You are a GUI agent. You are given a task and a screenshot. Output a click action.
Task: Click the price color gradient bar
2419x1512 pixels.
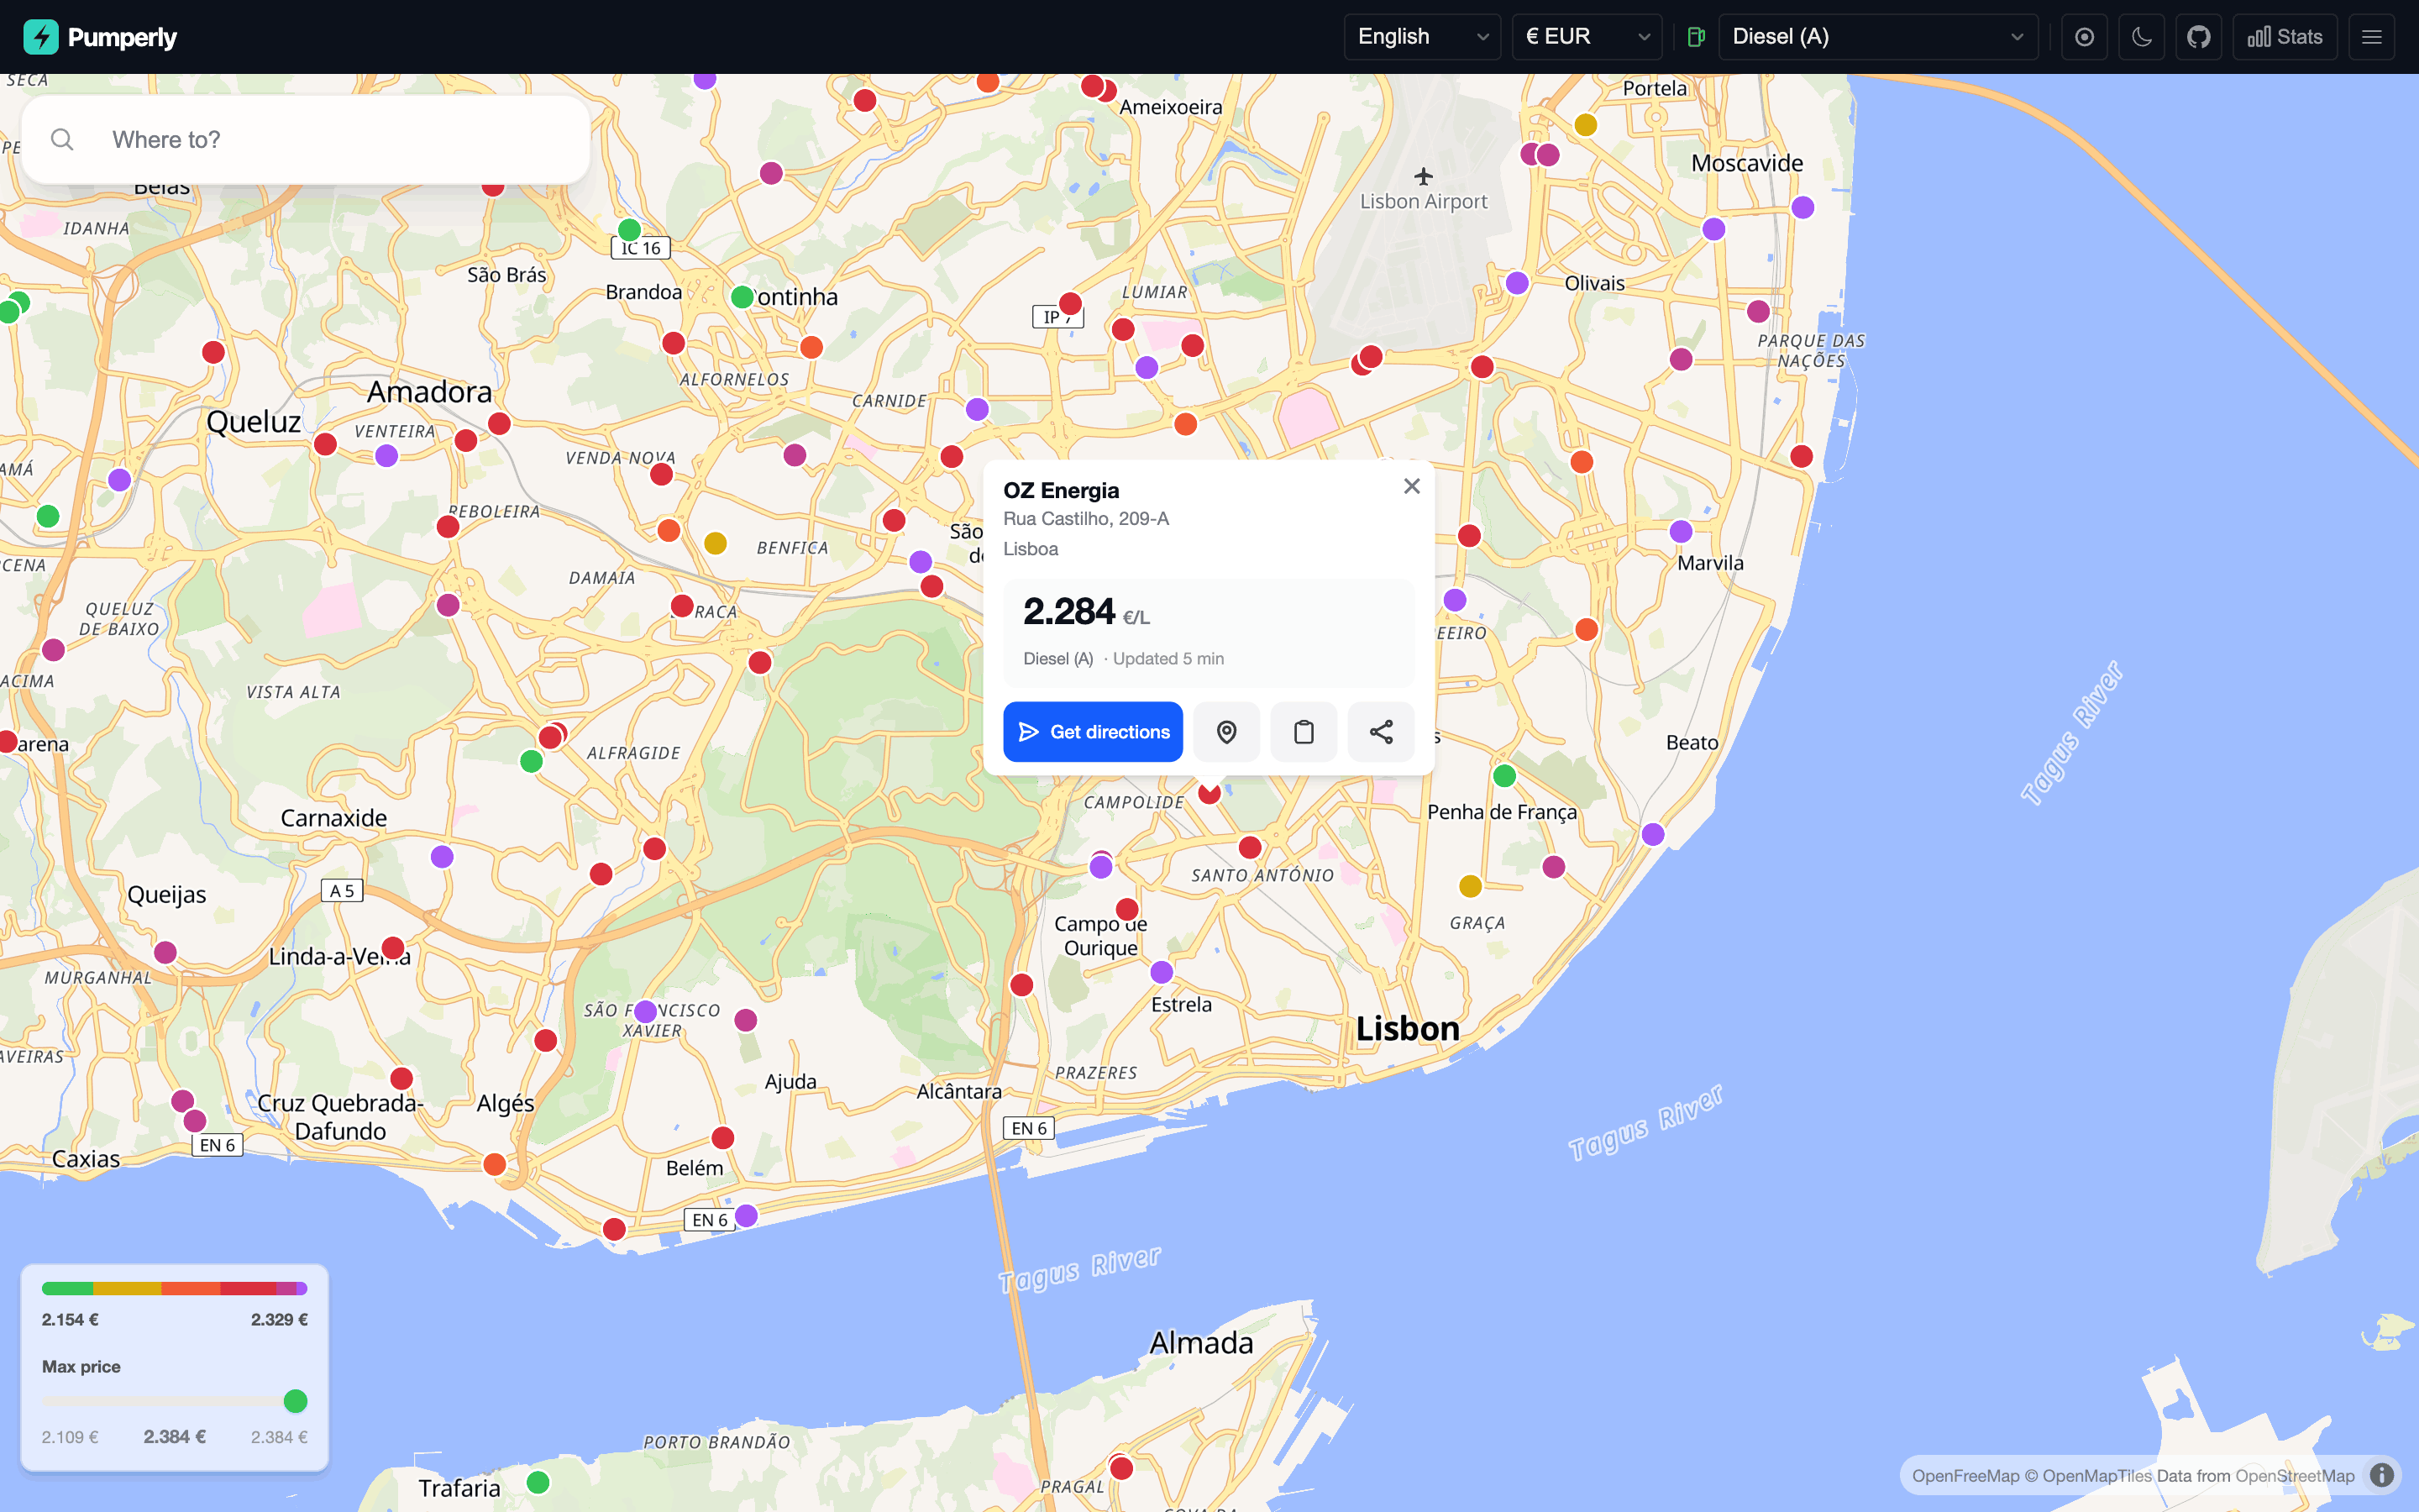[175, 1288]
